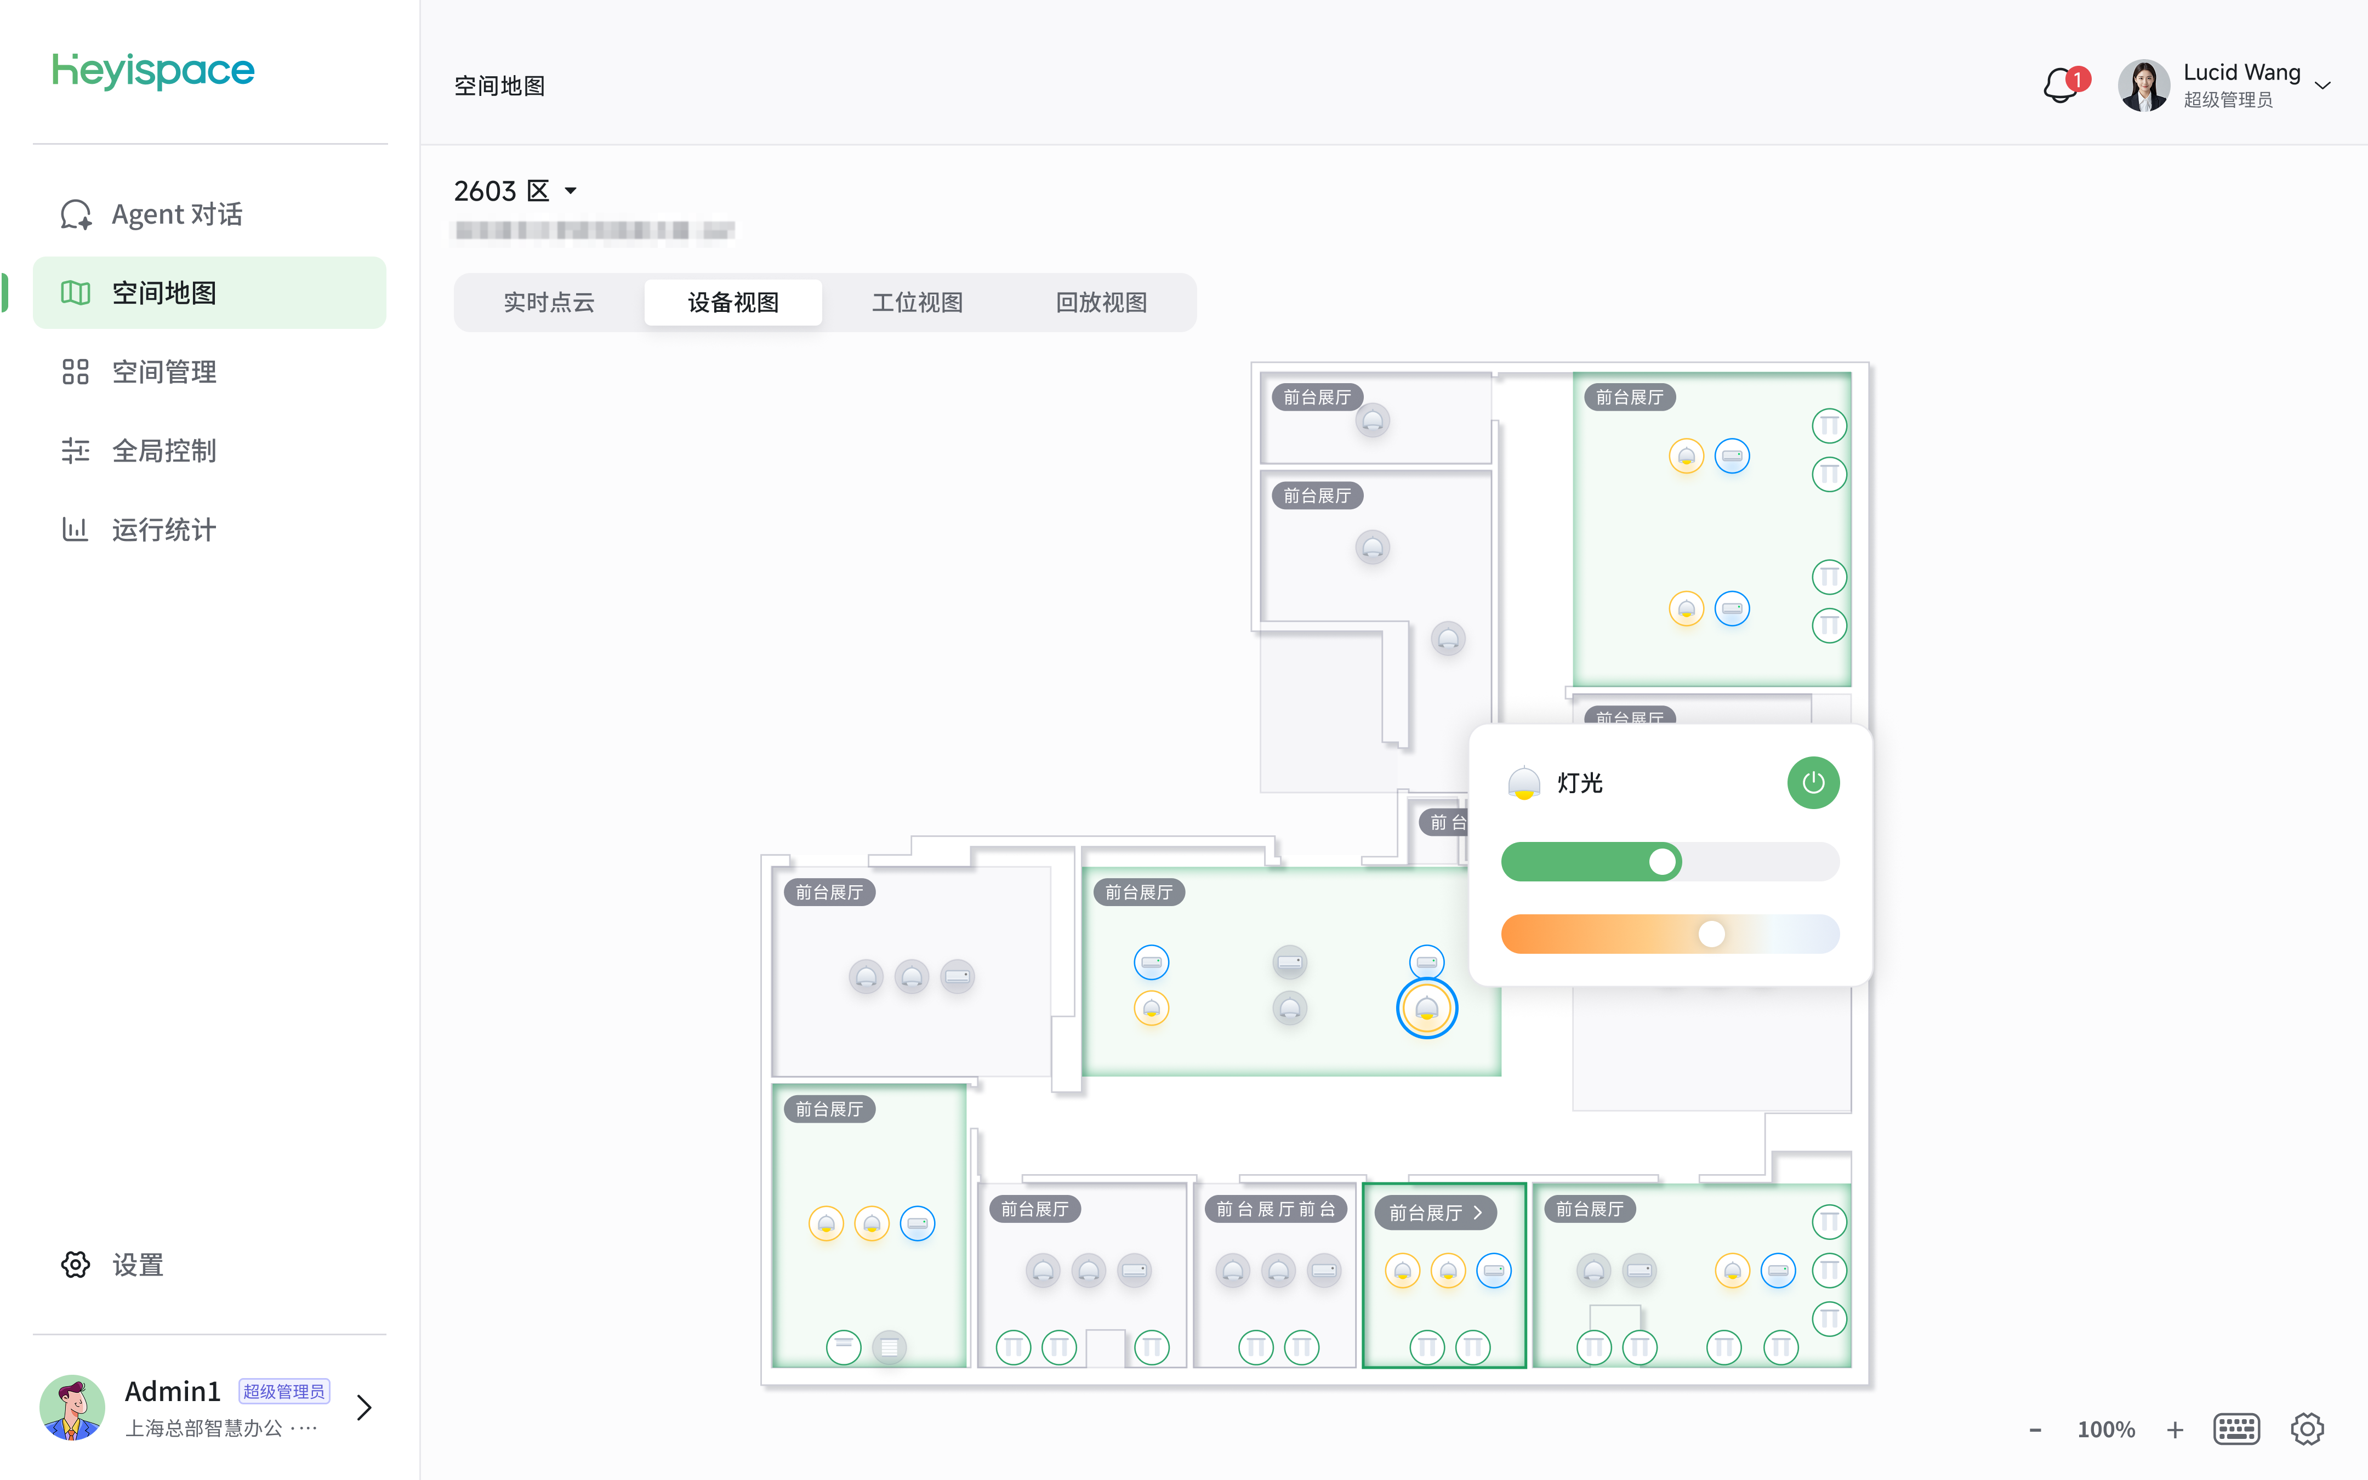Toggle the 灯光 power button
This screenshot has height=1480, width=2368.
pos(1812,782)
